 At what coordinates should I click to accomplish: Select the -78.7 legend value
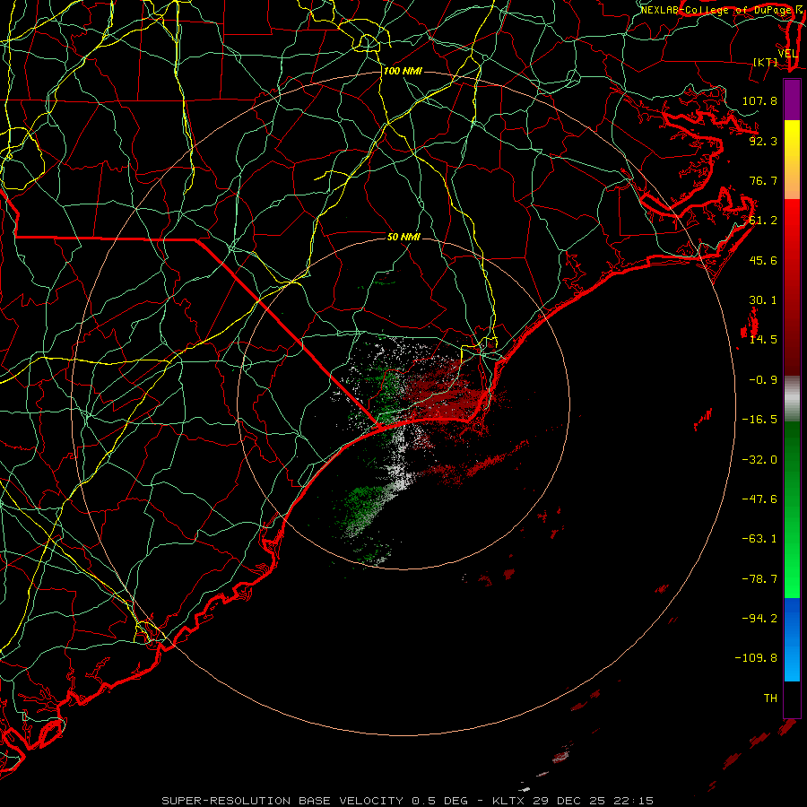coord(759,579)
